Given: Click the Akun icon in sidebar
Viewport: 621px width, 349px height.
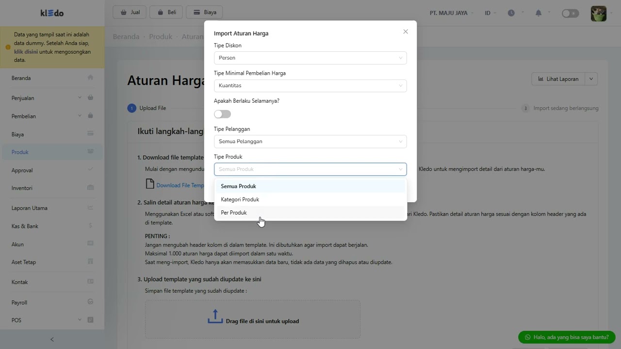Looking at the screenshot, I should pyautogui.click(x=90, y=243).
